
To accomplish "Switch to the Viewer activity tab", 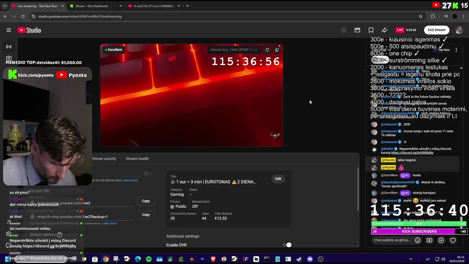I will (104, 158).
